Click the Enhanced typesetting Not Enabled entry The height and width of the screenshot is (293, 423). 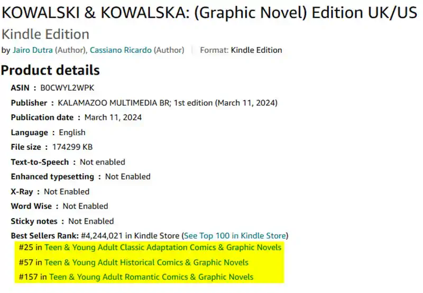[81, 177]
